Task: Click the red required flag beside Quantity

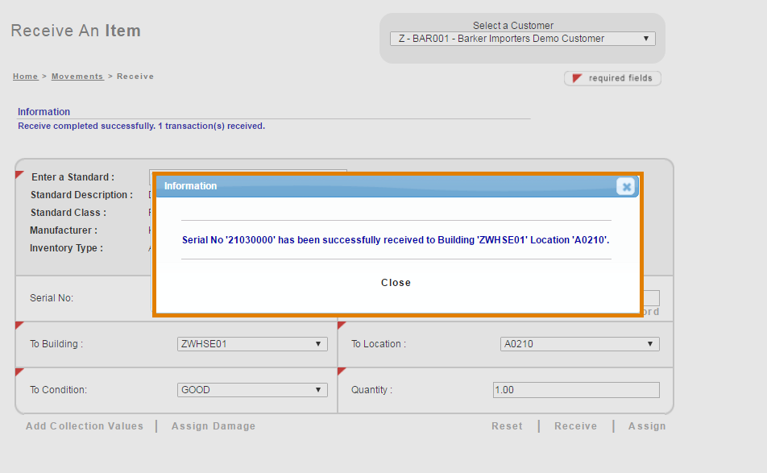Action: pos(342,371)
